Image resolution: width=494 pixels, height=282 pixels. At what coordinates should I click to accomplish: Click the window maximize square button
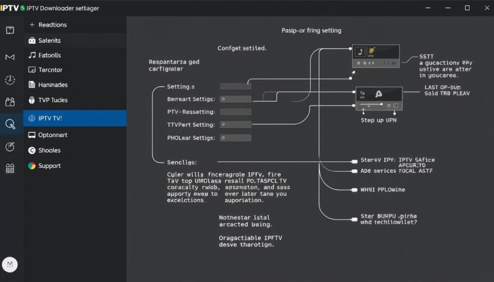(467, 8)
